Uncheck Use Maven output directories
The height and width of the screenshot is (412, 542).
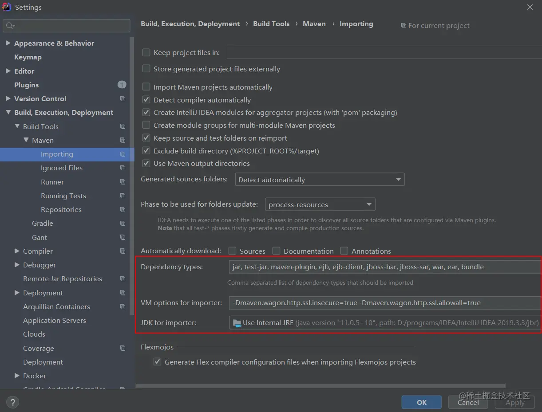tap(146, 163)
